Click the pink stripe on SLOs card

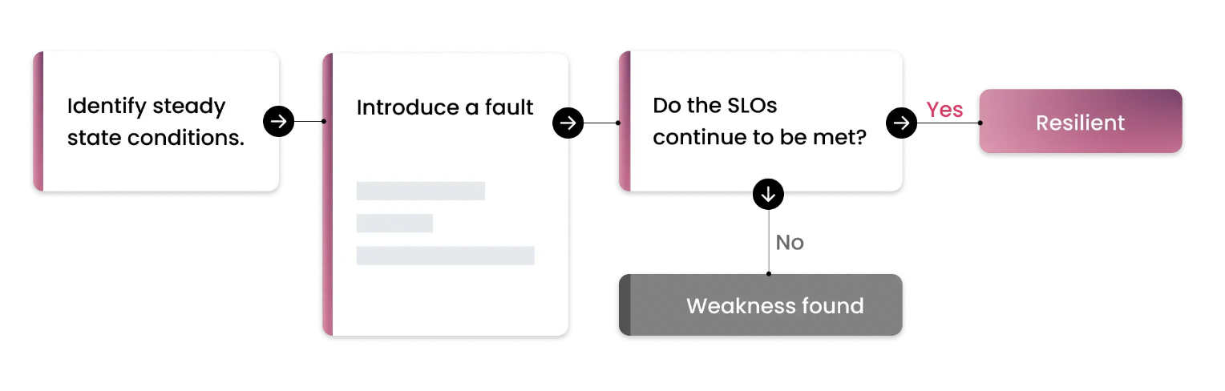tap(625, 122)
